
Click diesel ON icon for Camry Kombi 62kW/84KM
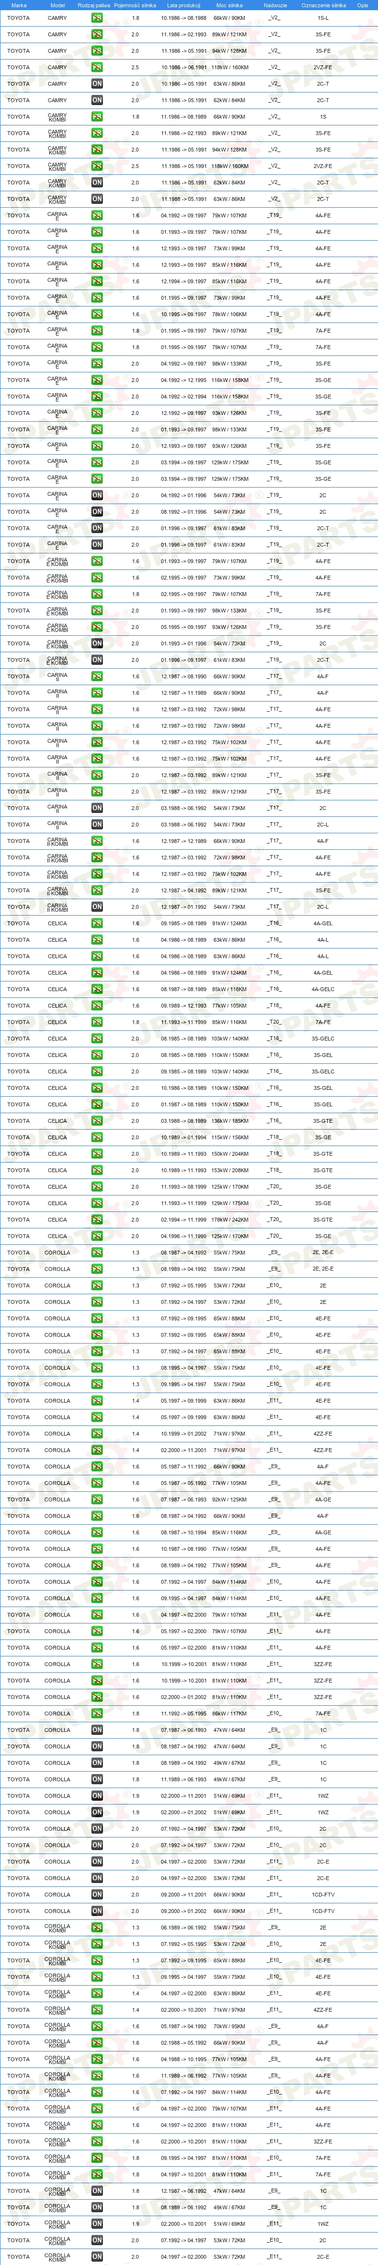pyautogui.click(x=97, y=183)
